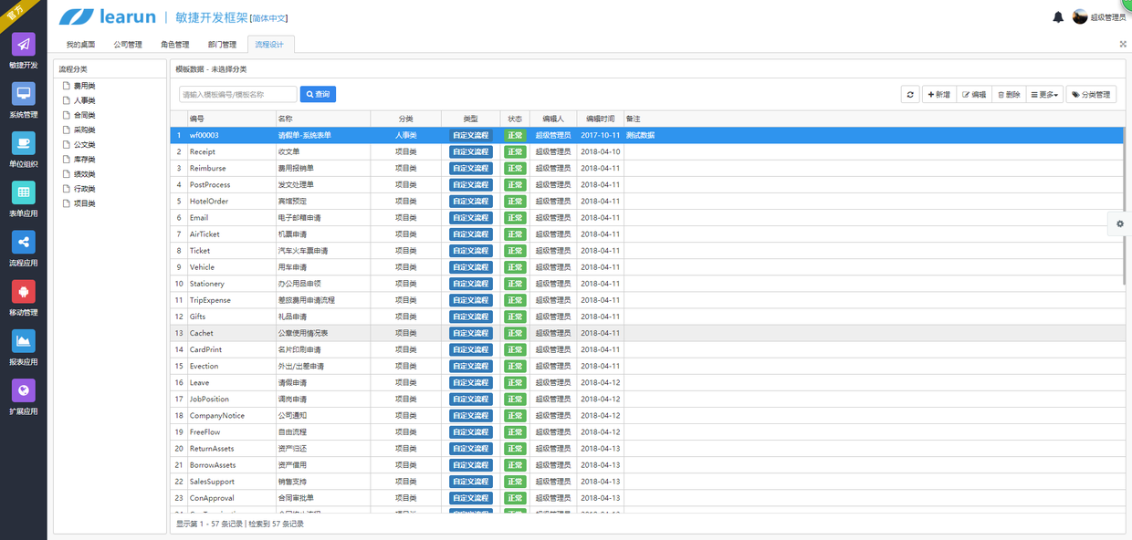Viewport: 1132px width, 540px height.
Task: Open the 扩展应用 sidebar module
Action: pos(24,397)
